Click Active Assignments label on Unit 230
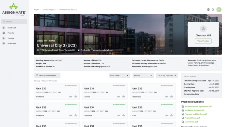The height and width of the screenshot is (127, 225). (x=71, y=85)
